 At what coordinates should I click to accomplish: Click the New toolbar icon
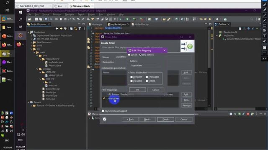tap(30, 19)
